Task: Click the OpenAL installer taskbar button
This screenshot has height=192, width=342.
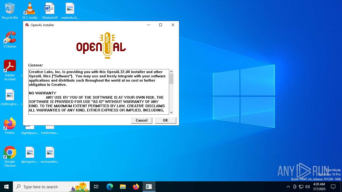Action: tap(149, 187)
